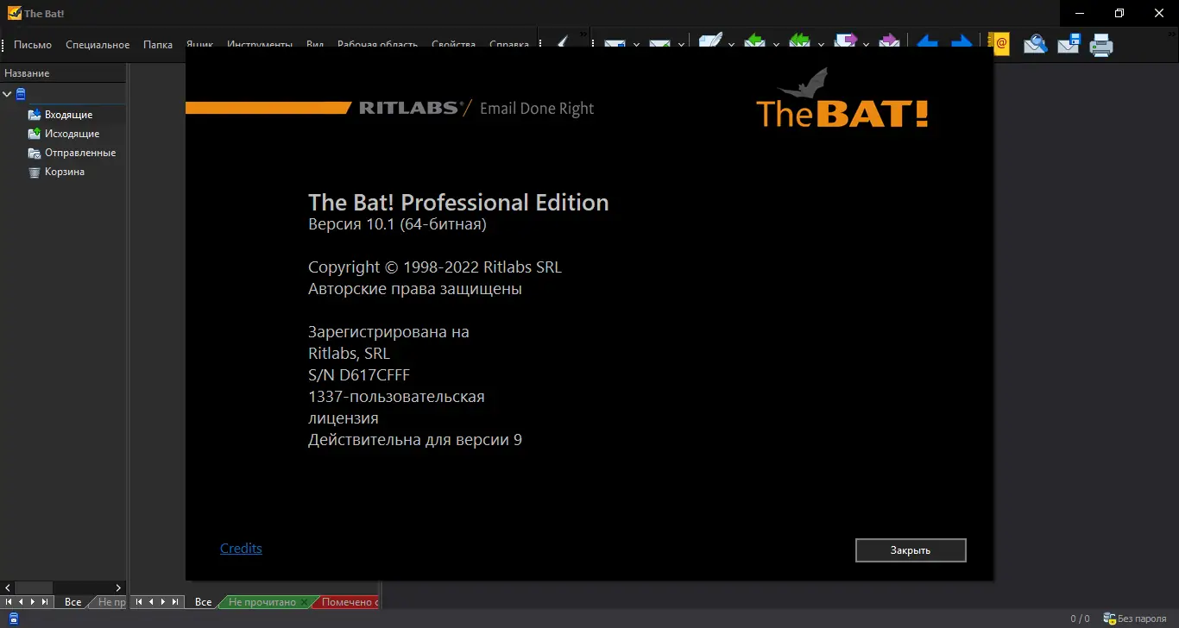Go to previous tab in folder panel
This screenshot has width=1179, height=628.
tap(21, 601)
